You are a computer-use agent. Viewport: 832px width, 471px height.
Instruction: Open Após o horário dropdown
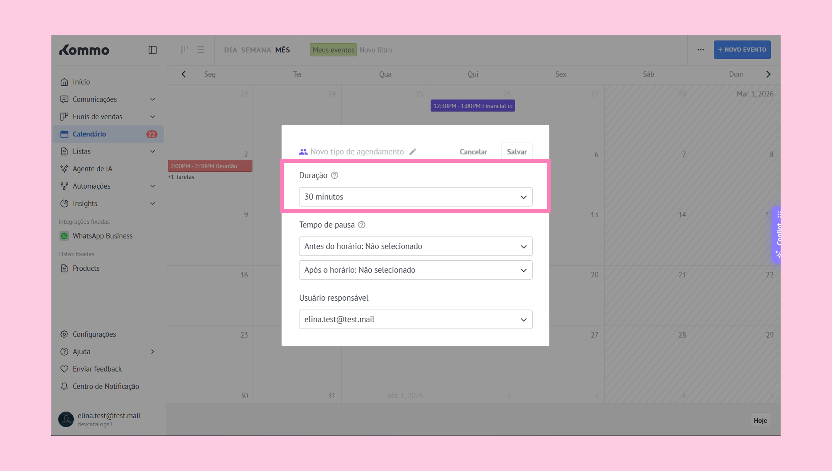click(415, 270)
